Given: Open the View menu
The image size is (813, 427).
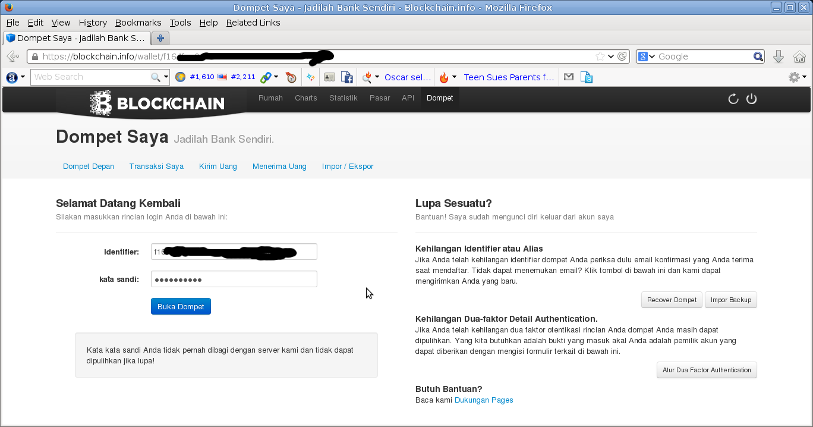Looking at the screenshot, I should [x=61, y=23].
